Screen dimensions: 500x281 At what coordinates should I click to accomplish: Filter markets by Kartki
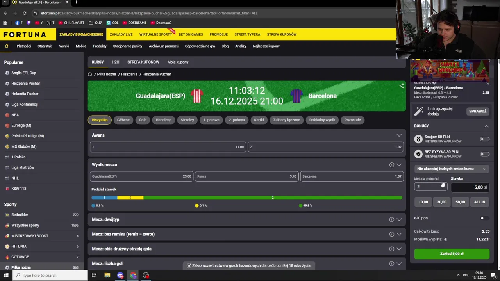pos(259,120)
